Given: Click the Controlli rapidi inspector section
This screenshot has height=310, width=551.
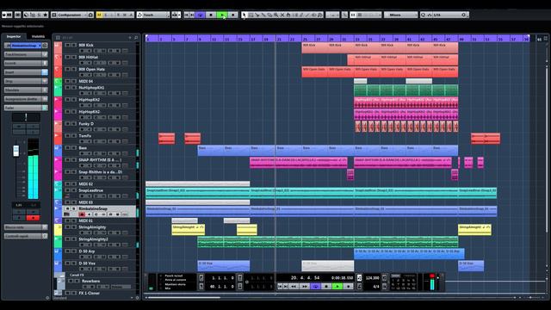Looking at the screenshot, I should pos(26,236).
